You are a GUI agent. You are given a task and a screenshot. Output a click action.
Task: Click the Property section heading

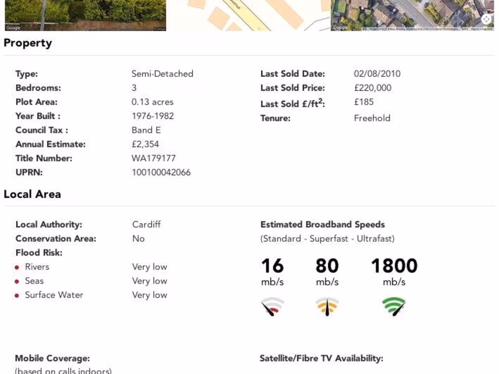[28, 43]
